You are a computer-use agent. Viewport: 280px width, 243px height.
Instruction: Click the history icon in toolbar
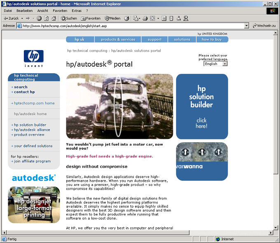[x=126, y=19]
